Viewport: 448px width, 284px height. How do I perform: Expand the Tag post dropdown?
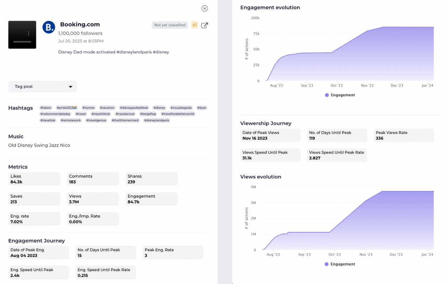click(43, 87)
